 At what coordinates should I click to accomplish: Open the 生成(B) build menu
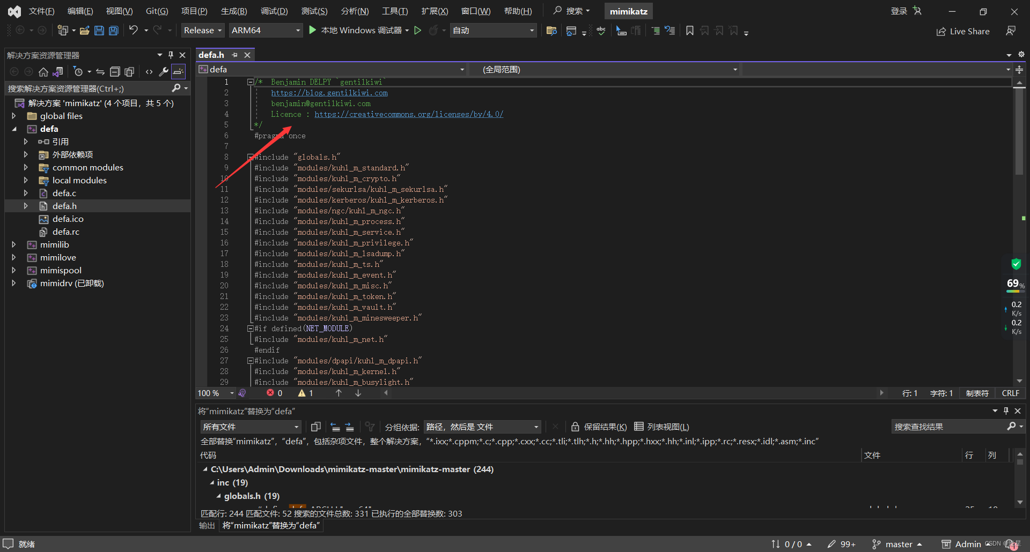234,11
